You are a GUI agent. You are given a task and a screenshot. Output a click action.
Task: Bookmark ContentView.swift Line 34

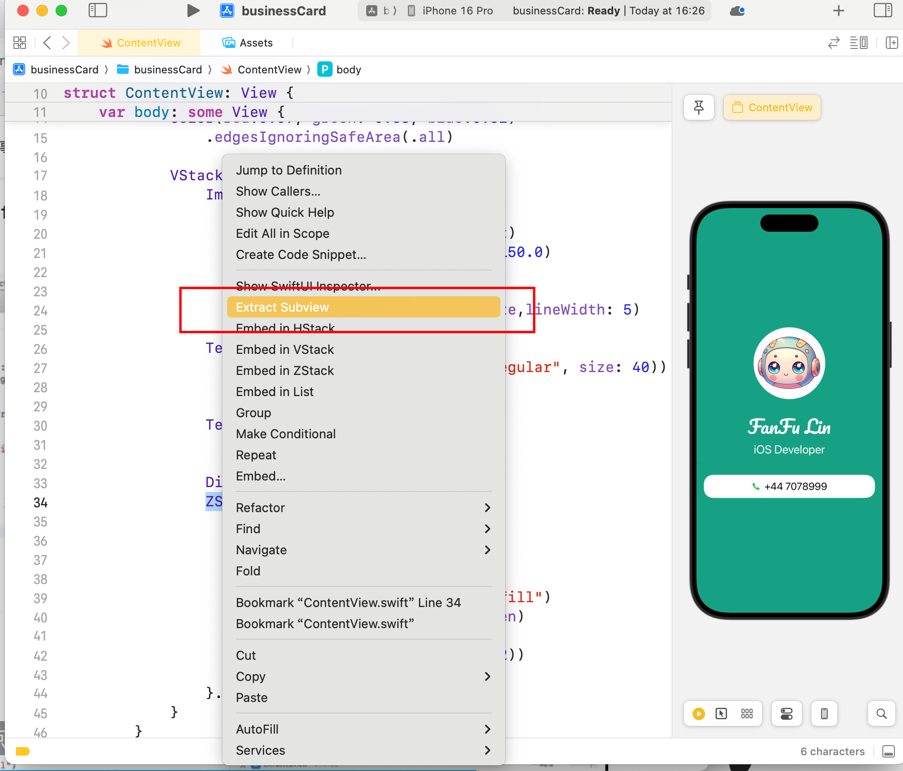click(x=364, y=603)
